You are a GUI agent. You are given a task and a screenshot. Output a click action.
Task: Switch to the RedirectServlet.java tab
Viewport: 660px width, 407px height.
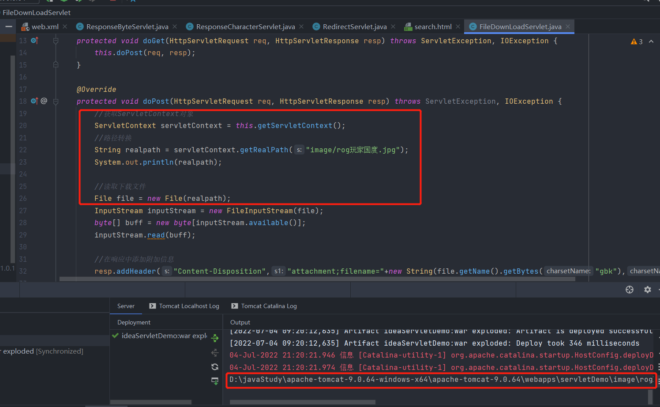[355, 26]
